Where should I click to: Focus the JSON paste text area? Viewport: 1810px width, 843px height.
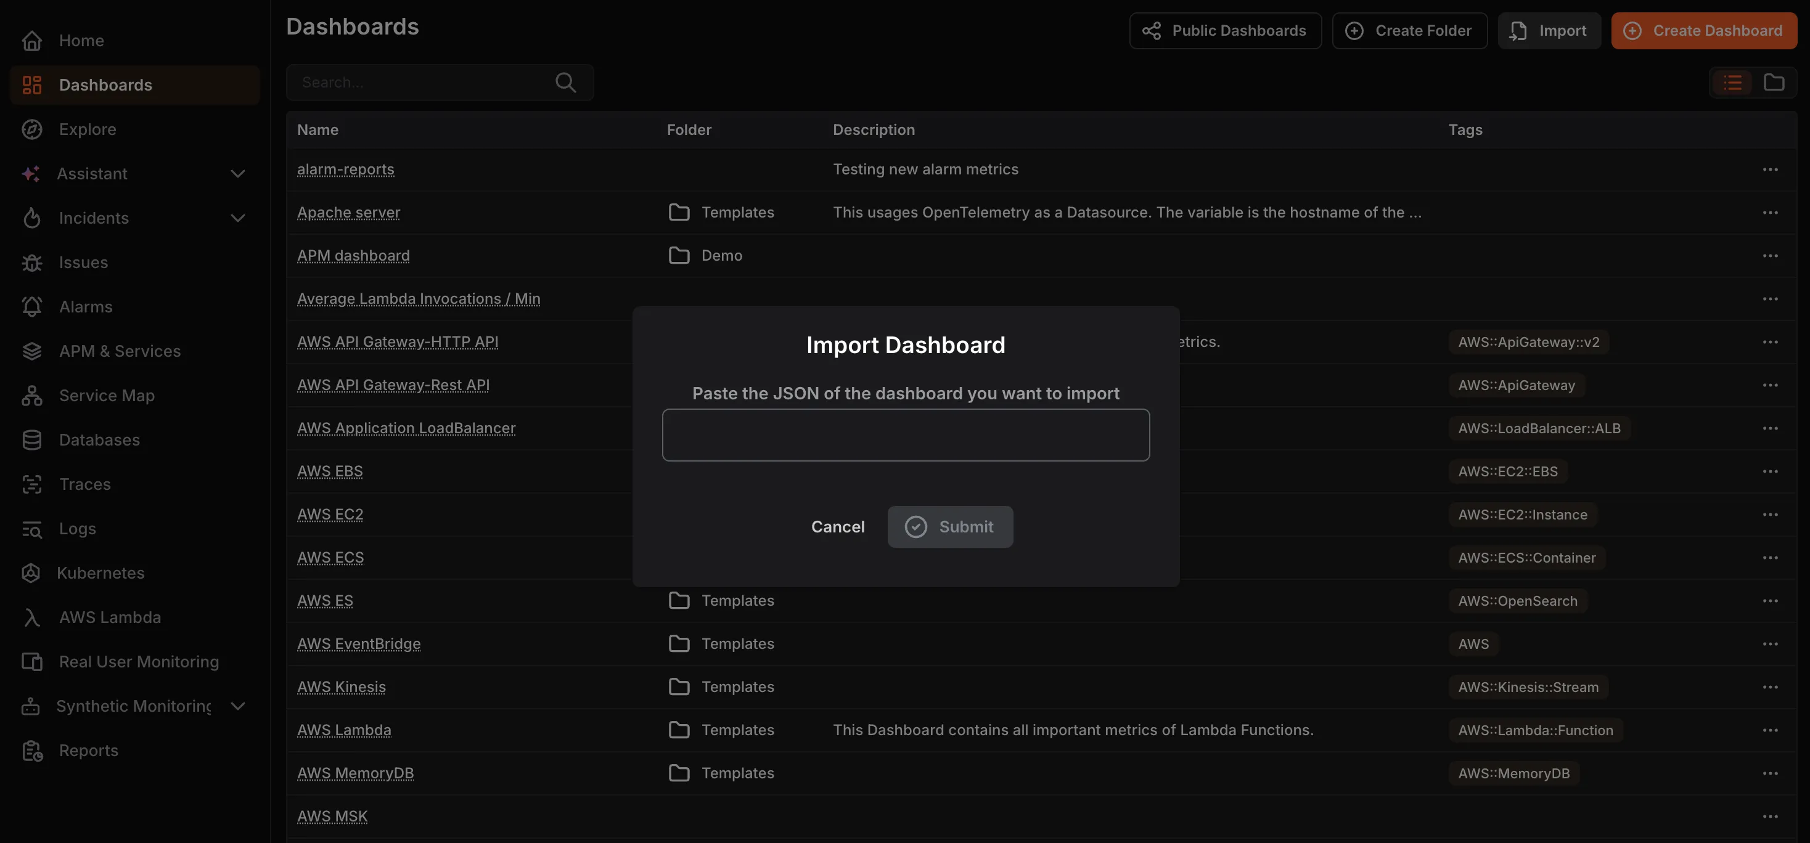(x=906, y=435)
